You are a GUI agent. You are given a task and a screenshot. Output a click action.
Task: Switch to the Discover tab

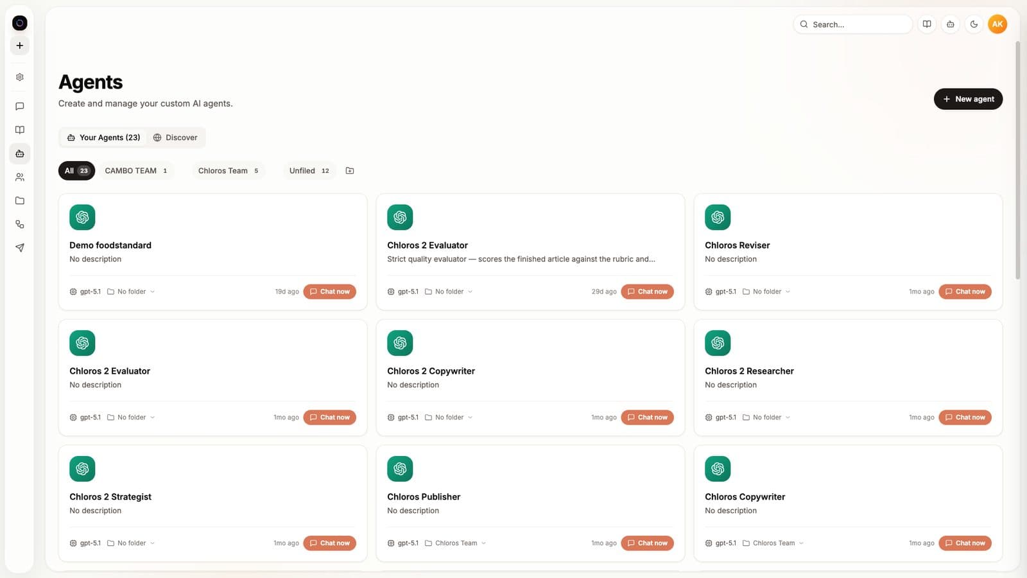175,137
